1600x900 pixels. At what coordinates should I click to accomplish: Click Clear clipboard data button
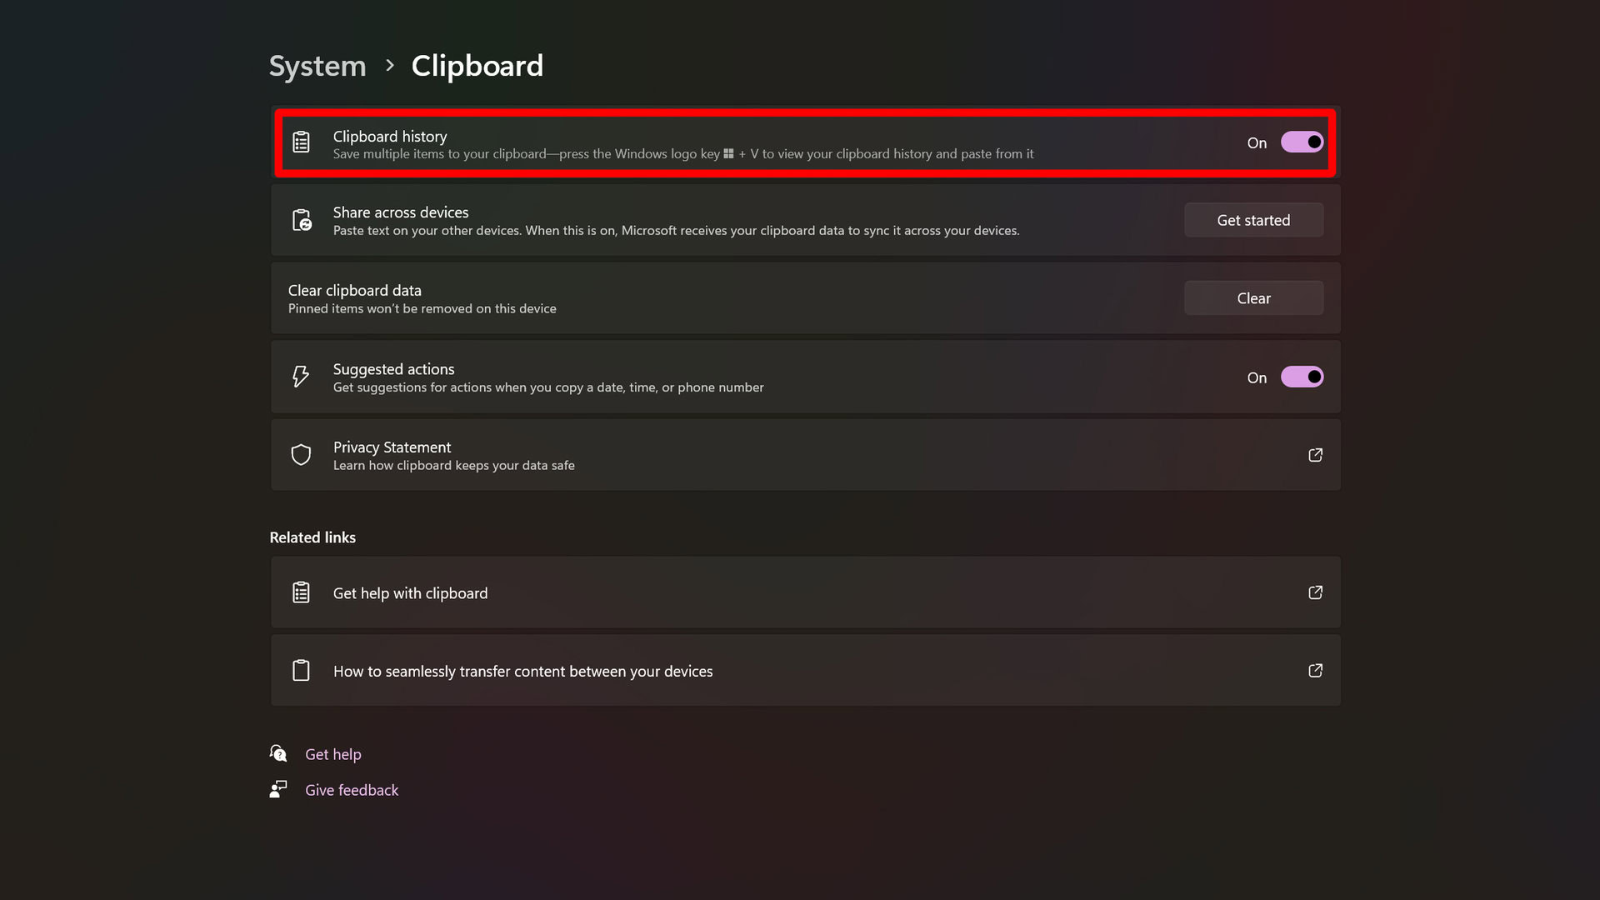click(x=1254, y=297)
